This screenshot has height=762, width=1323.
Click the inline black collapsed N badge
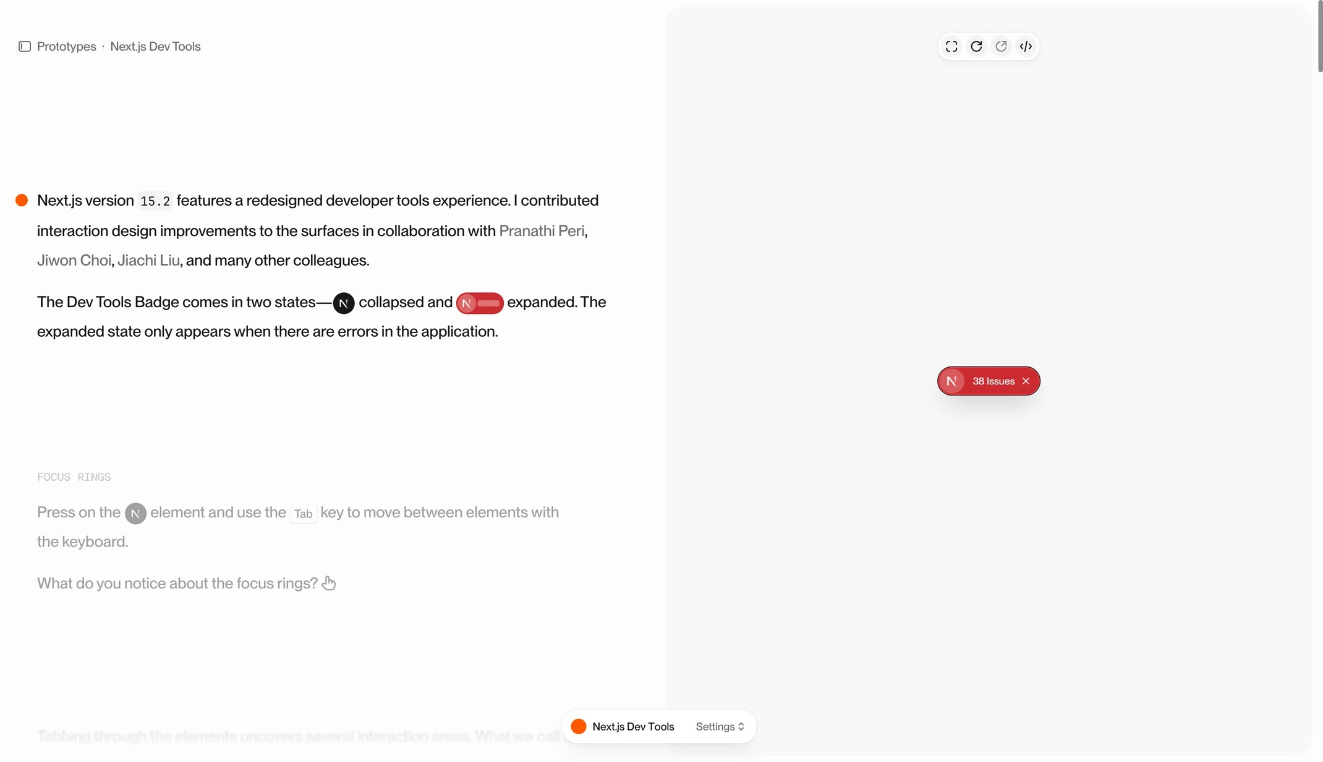[x=344, y=303]
